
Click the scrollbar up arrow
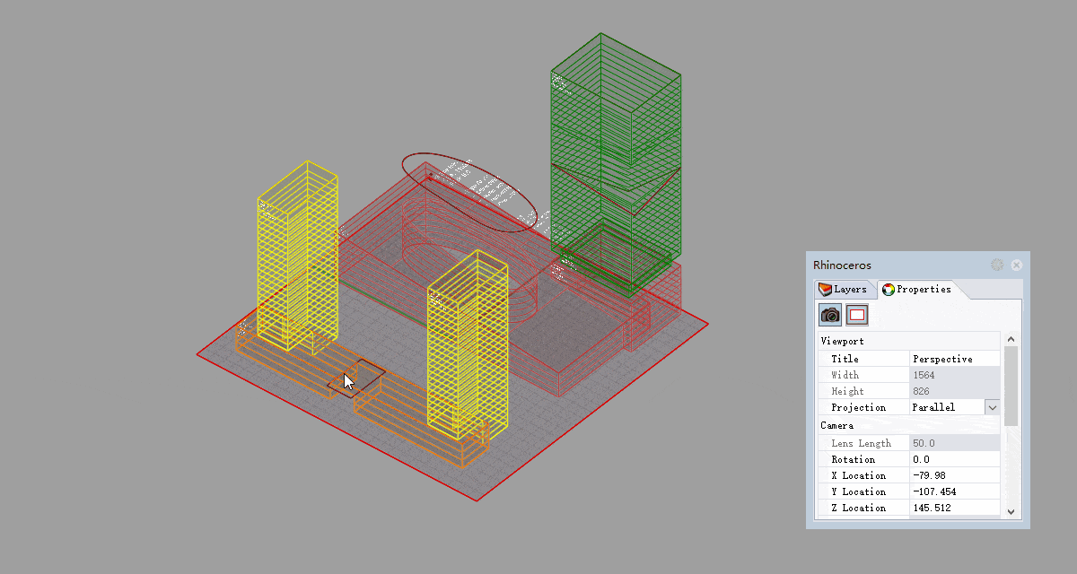[x=1011, y=339]
